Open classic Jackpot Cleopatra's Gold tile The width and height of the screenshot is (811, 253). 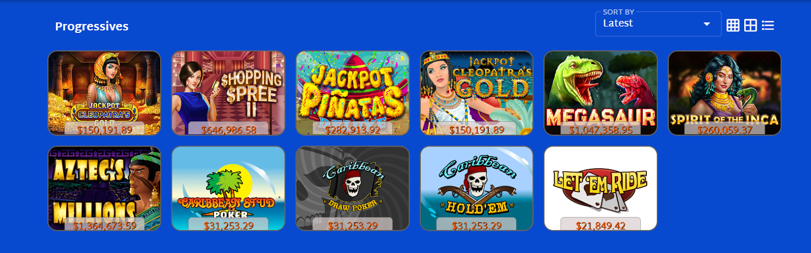476,93
